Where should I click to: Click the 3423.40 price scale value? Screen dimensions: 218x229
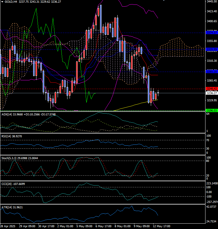pyautogui.click(x=212, y=11)
